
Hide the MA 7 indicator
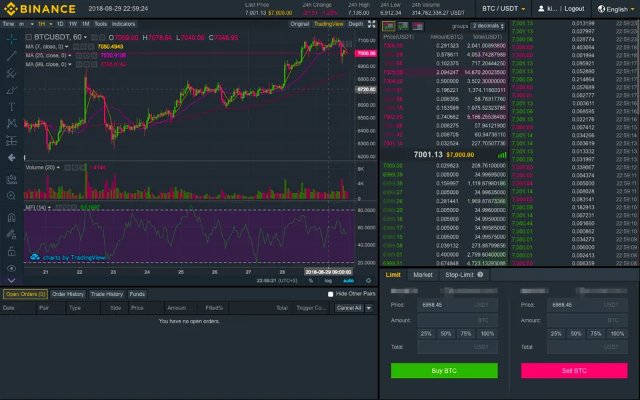point(76,47)
